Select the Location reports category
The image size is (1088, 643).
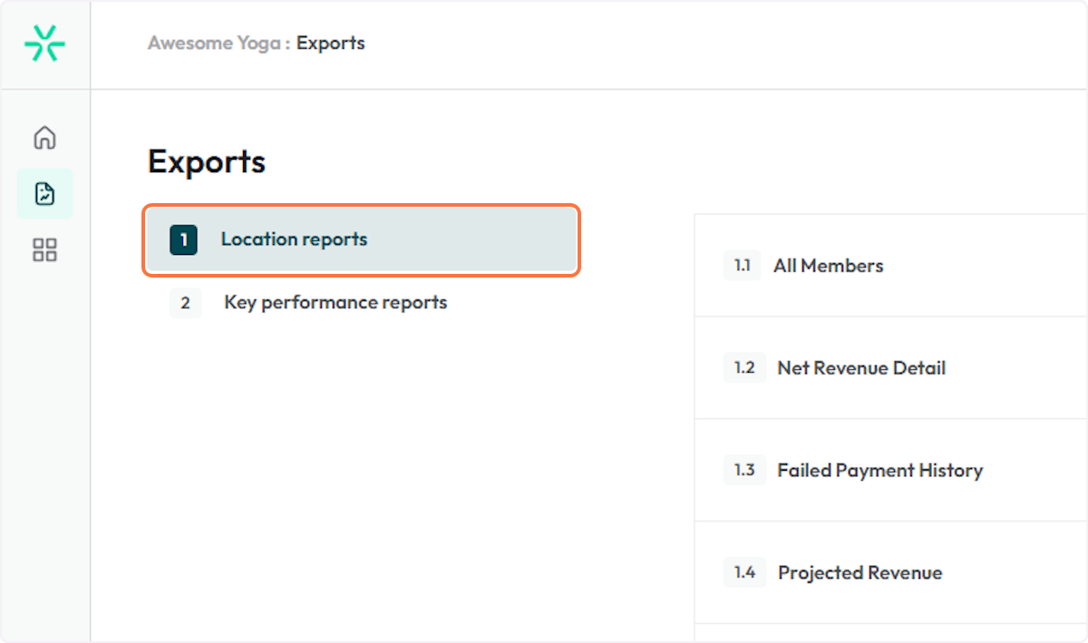click(x=294, y=239)
